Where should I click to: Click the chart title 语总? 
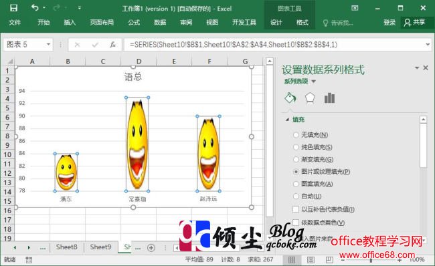click(133, 77)
